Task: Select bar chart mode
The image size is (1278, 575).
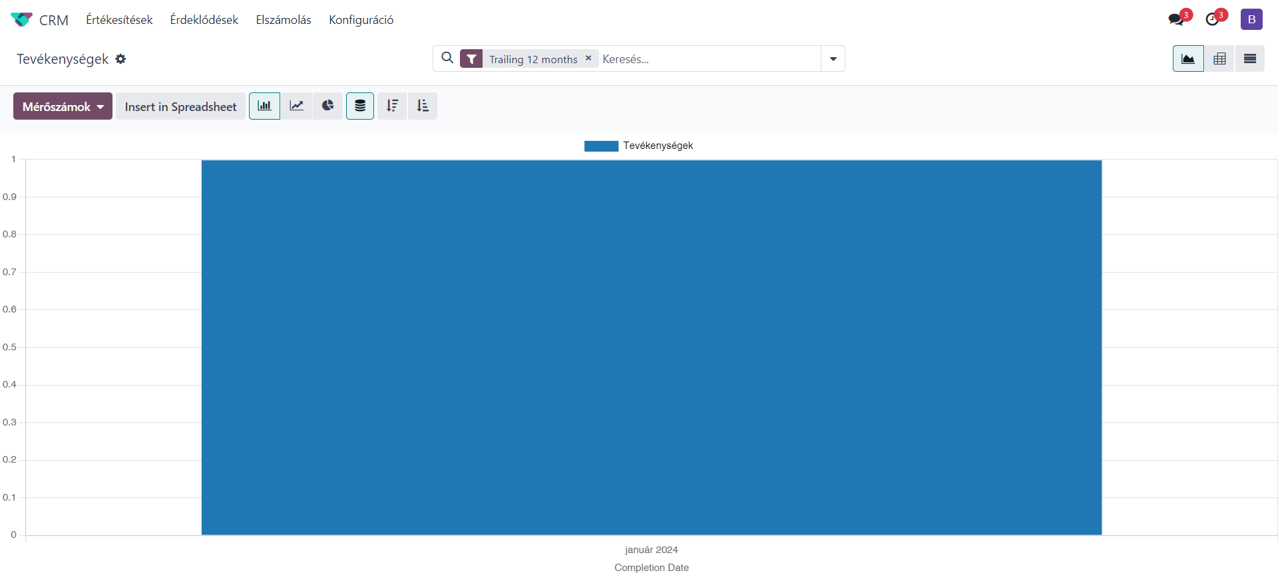Action: 264,106
